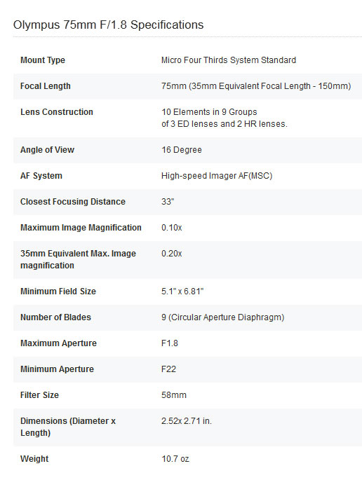This screenshot has width=362, height=487.
Task: Click the 0.20x magnification value
Action: [x=172, y=254]
